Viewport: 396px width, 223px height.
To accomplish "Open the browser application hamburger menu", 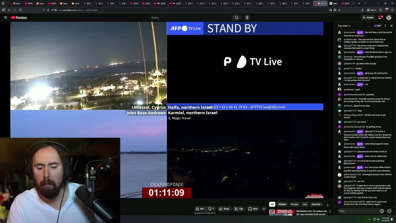I will point(392,10).
